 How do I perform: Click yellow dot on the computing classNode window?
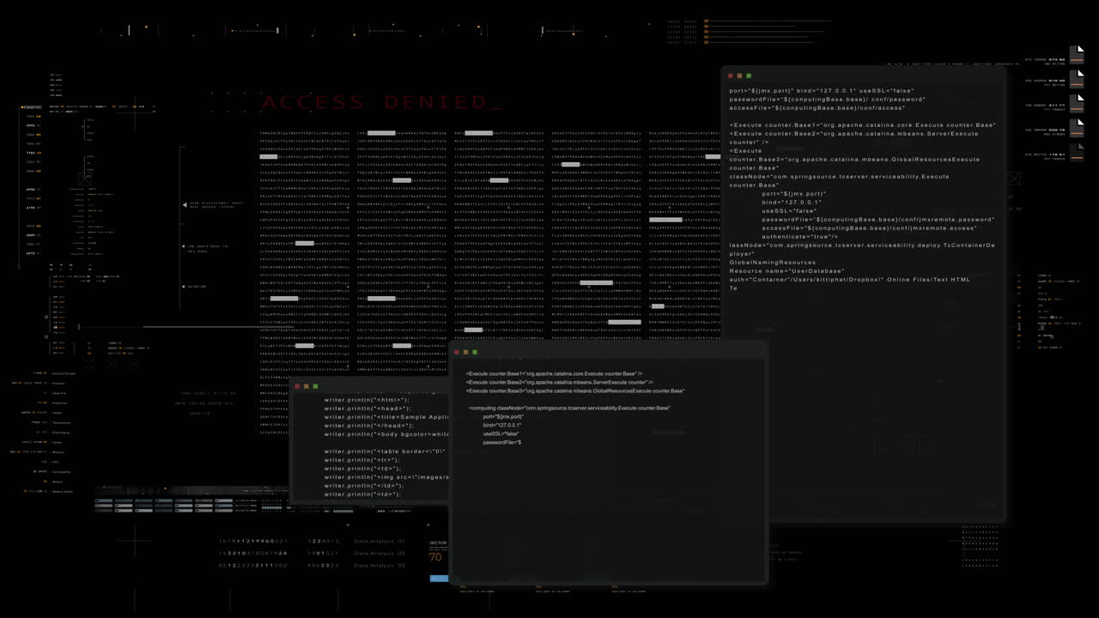point(465,352)
